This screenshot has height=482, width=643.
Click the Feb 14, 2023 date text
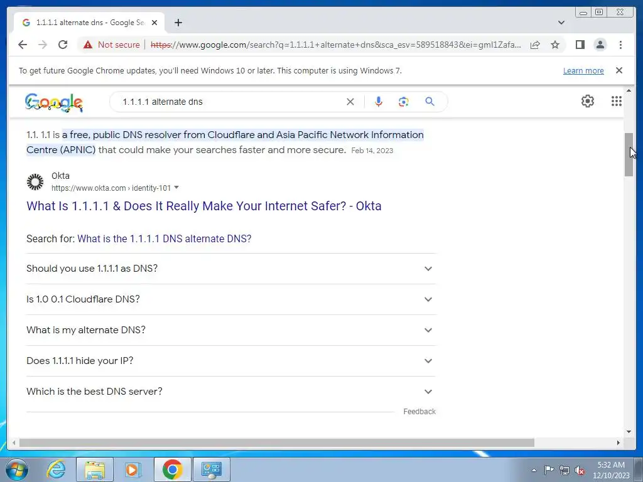pyautogui.click(x=372, y=151)
